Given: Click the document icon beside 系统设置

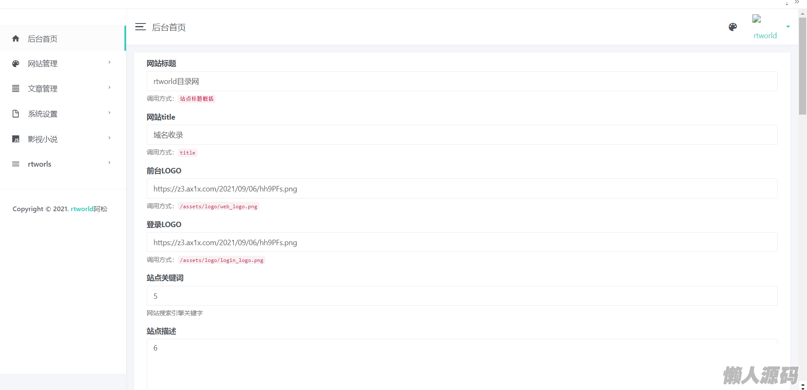Looking at the screenshot, I should pos(16,114).
